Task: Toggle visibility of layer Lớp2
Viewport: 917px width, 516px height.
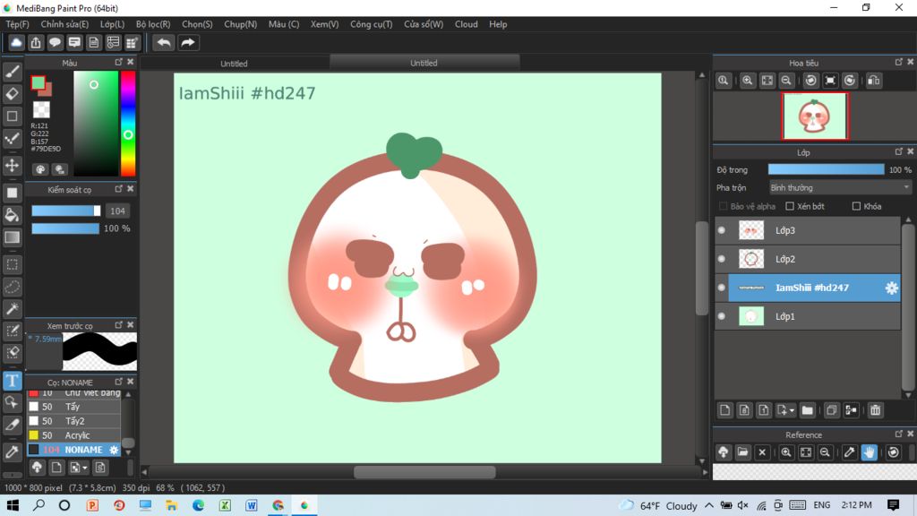Action: [x=722, y=259]
